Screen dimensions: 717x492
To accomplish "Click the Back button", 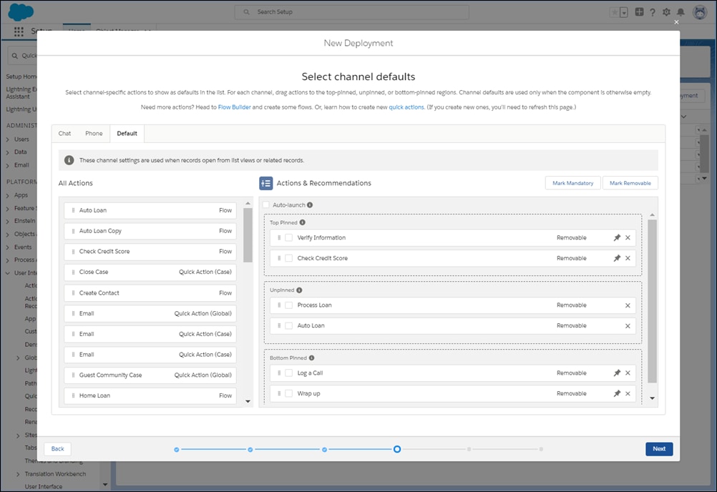I will pos(58,448).
